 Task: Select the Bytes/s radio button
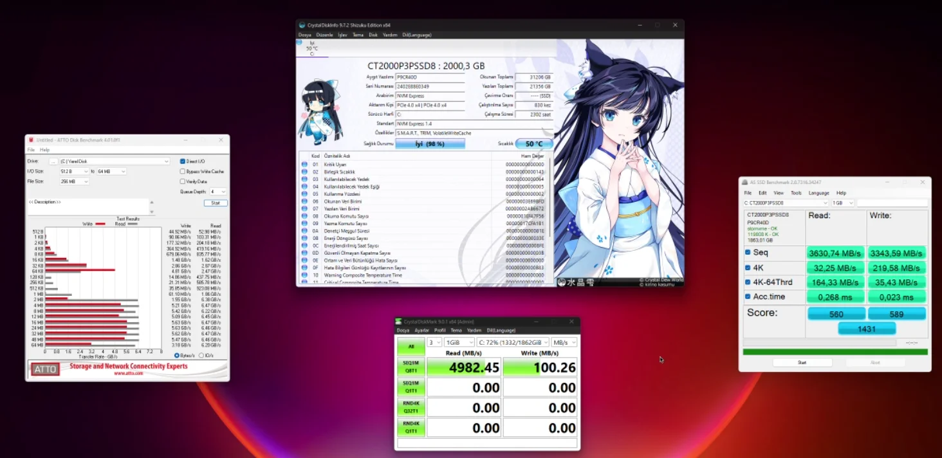click(x=177, y=355)
